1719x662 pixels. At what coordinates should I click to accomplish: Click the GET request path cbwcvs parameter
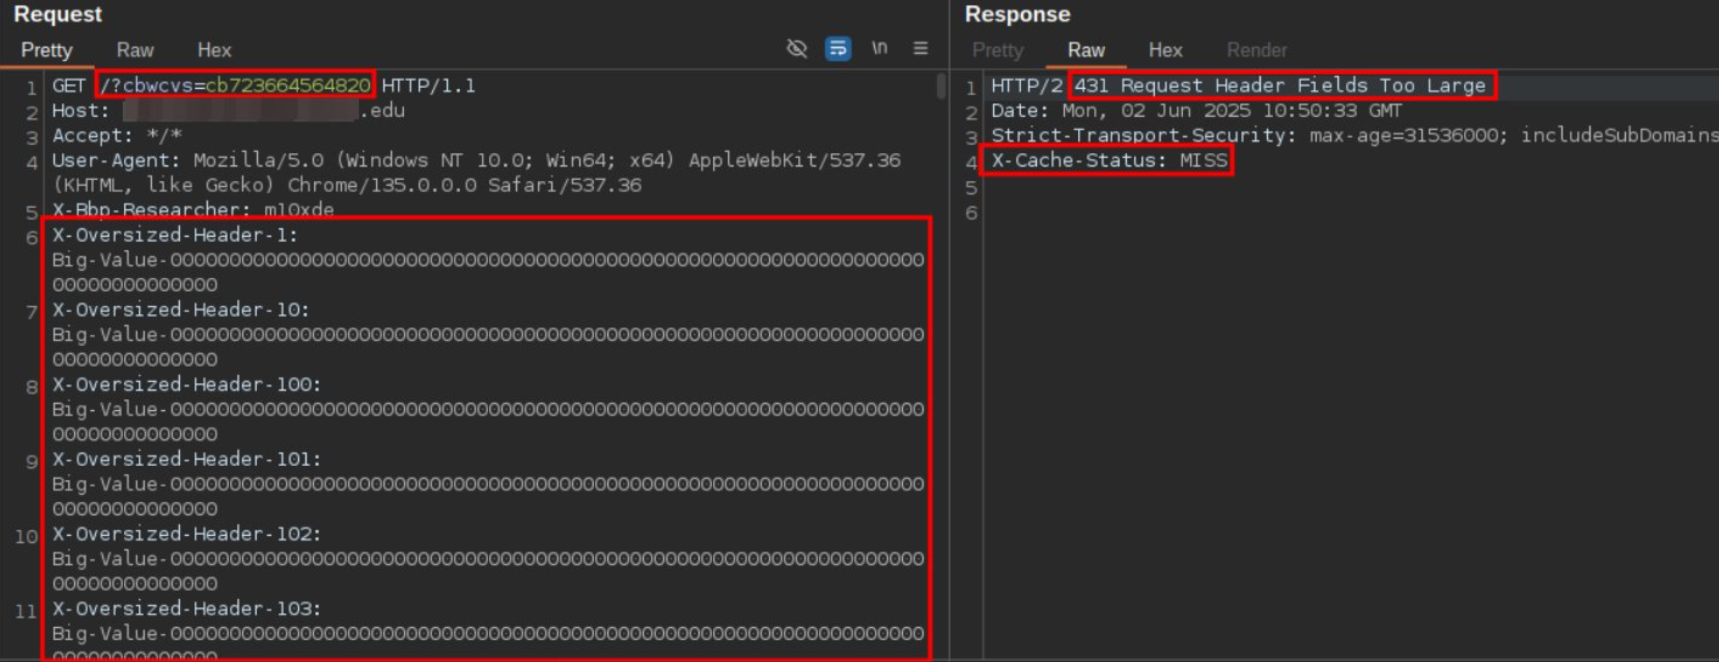(x=235, y=86)
